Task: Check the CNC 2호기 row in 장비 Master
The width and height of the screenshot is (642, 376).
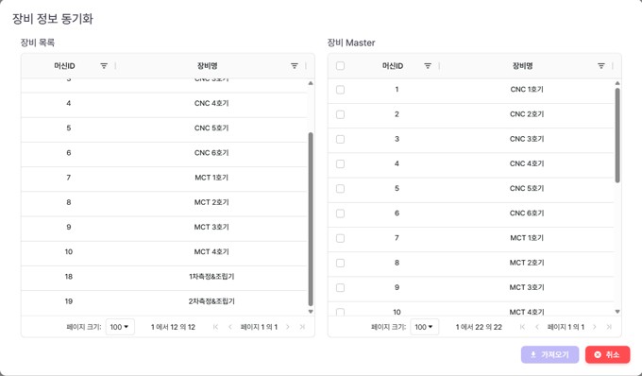Action: (340, 114)
